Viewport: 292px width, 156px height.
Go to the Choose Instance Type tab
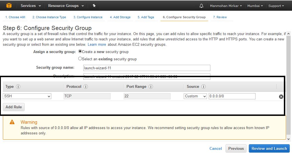click(49, 17)
